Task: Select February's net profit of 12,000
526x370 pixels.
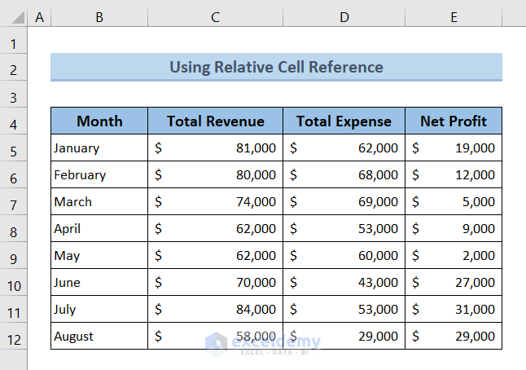Action: 454,175
